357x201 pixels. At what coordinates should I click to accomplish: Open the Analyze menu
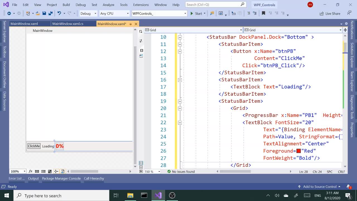click(108, 5)
